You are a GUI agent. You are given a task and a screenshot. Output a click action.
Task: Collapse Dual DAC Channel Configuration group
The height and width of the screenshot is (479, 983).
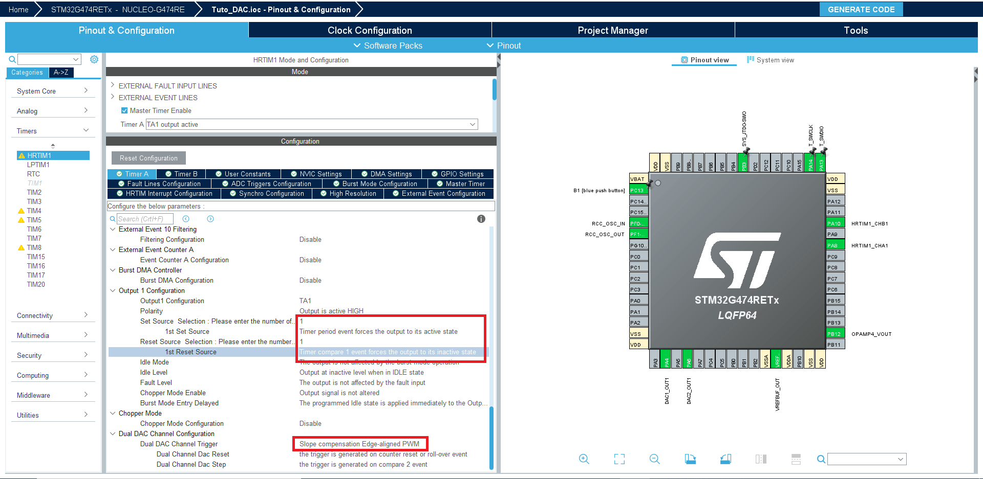point(113,434)
